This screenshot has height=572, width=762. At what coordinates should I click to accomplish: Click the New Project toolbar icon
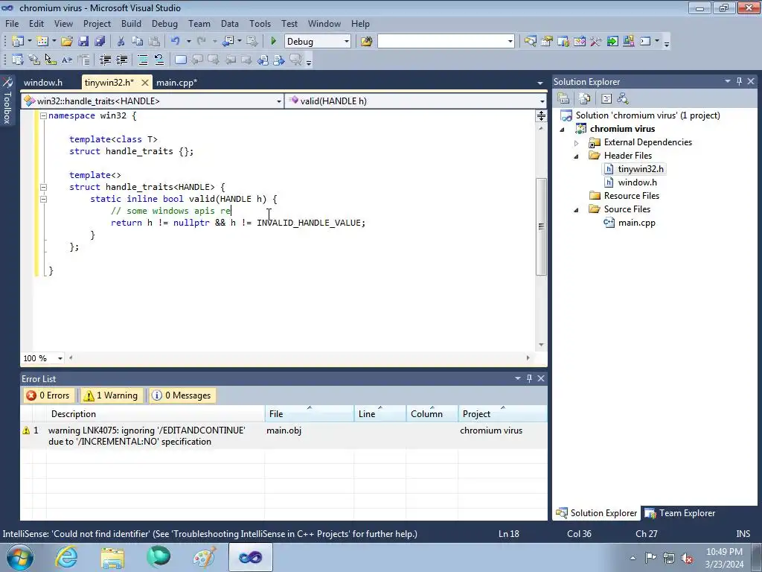pyautogui.click(x=18, y=42)
